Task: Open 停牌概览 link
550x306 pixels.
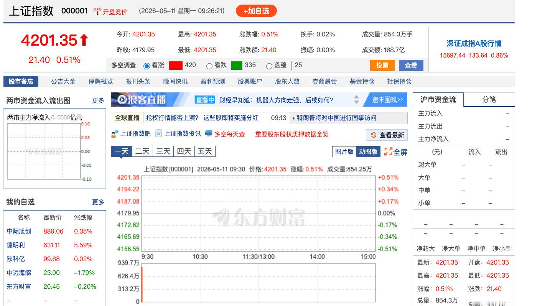Action: point(100,81)
